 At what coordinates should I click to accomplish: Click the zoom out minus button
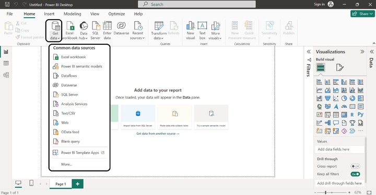click(x=315, y=192)
